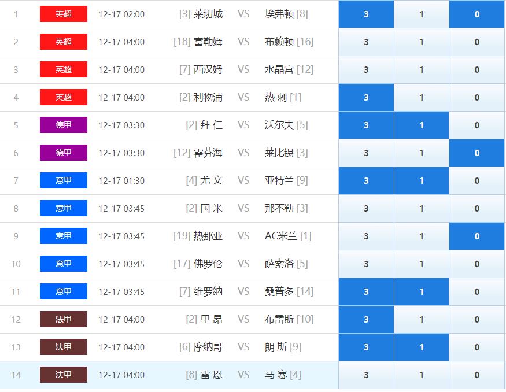Select 0 for 国米 vs 那不勒

(x=477, y=208)
